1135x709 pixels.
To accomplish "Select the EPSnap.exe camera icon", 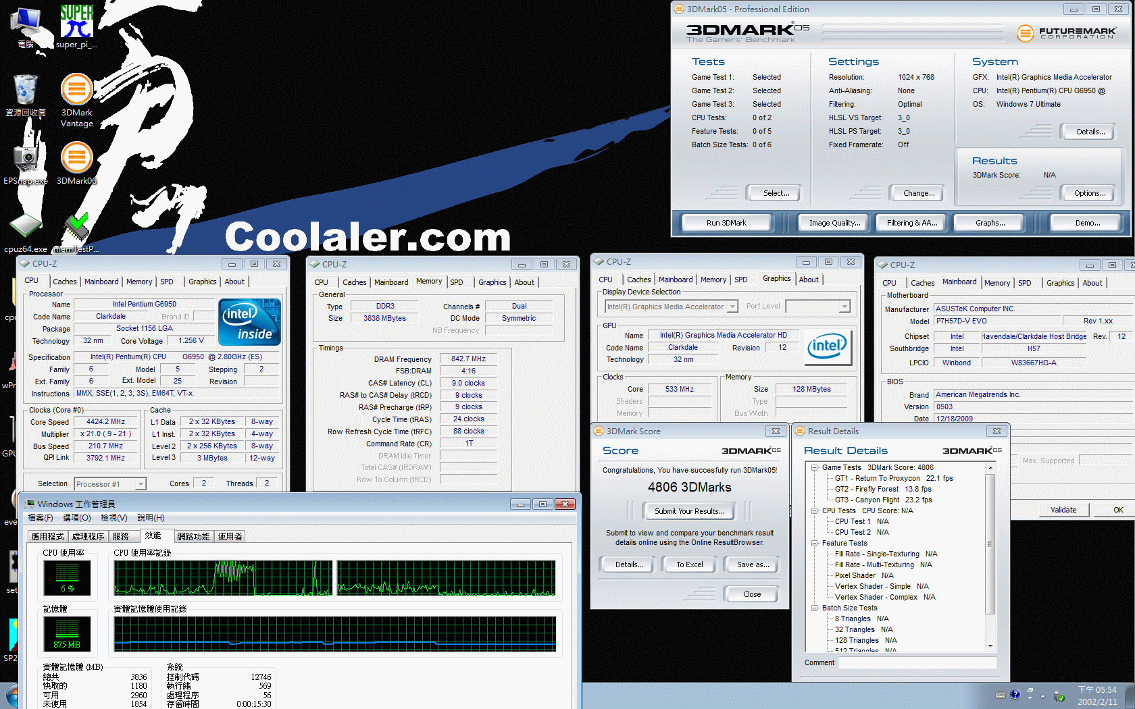I will [26, 163].
